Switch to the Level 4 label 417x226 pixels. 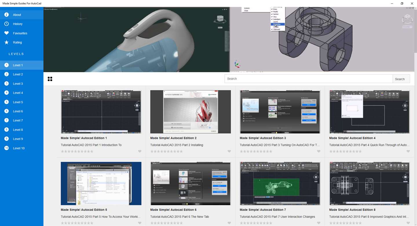click(x=18, y=93)
